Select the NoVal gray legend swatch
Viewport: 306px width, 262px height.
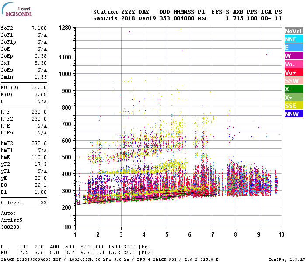point(294,31)
